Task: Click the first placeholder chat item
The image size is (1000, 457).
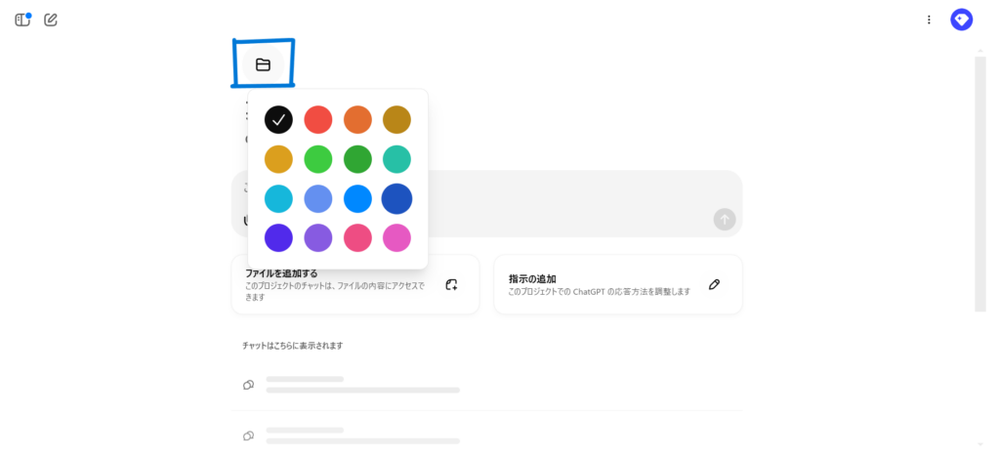Action: tap(361, 384)
